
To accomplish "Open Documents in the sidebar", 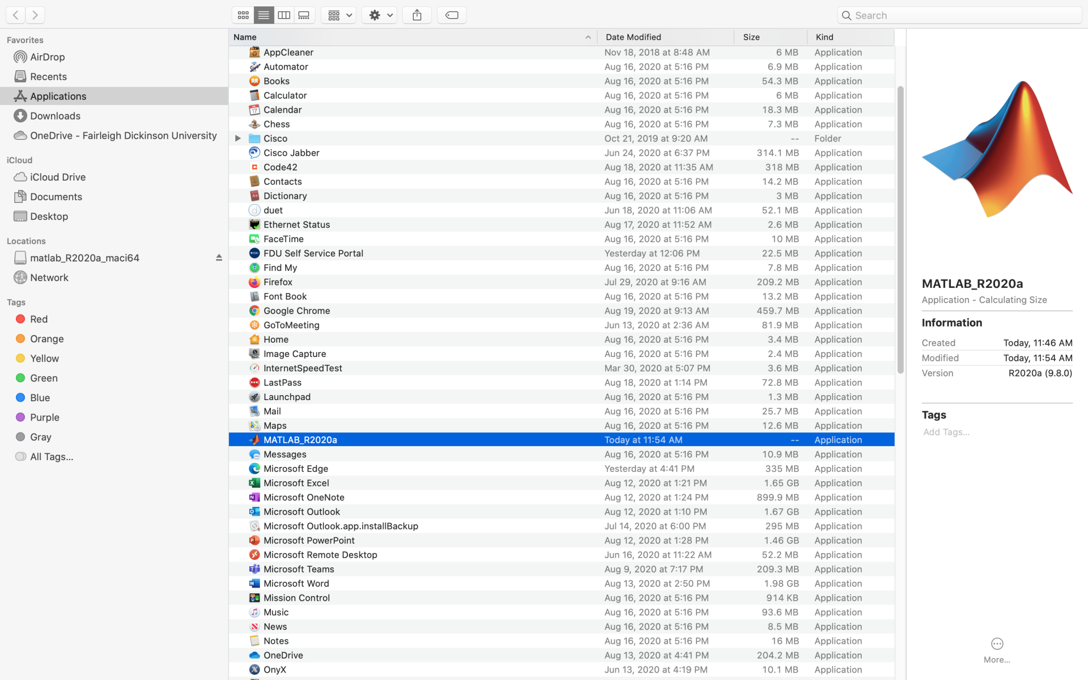I will (114, 197).
